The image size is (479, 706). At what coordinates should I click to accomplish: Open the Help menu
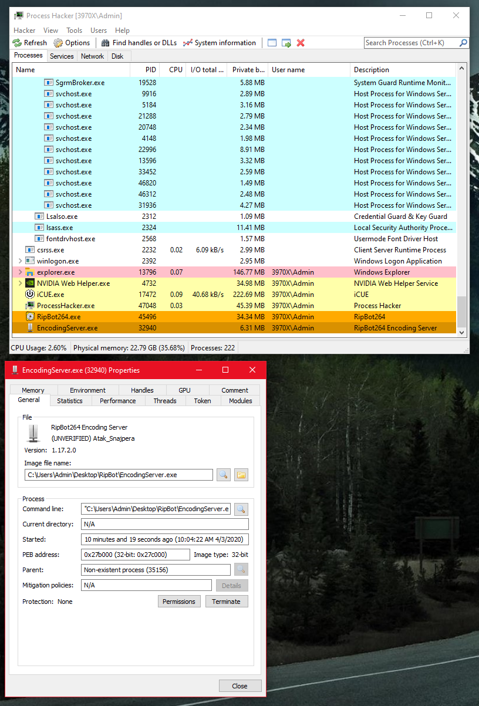122,31
